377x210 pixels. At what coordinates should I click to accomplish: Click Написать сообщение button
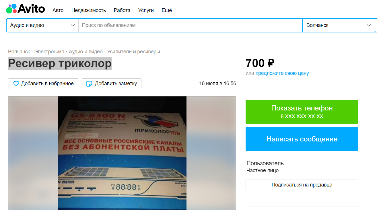pos(302,139)
